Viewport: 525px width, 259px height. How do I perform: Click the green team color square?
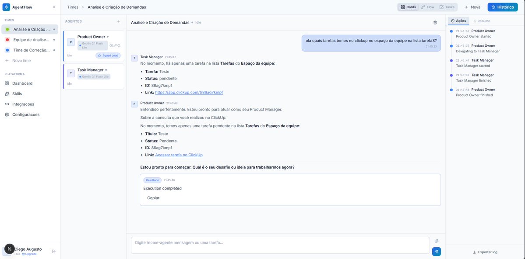click(x=7, y=29)
